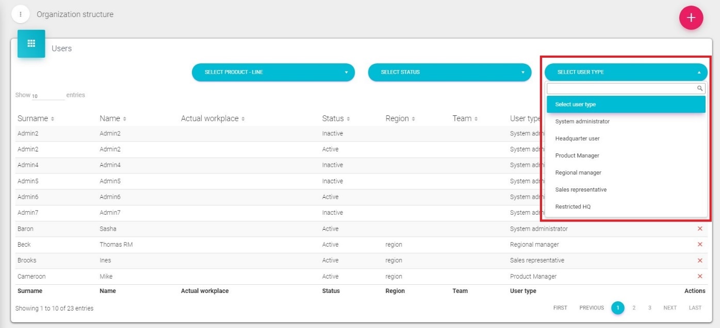The width and height of the screenshot is (720, 328).
Task: Pick Restricted HQ user type option
Action: coord(573,206)
